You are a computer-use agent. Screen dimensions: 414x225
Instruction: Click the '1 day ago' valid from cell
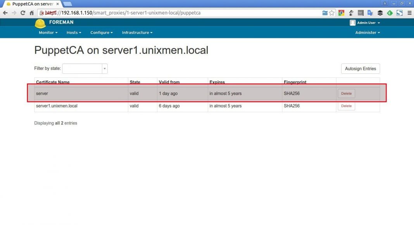tap(168, 93)
